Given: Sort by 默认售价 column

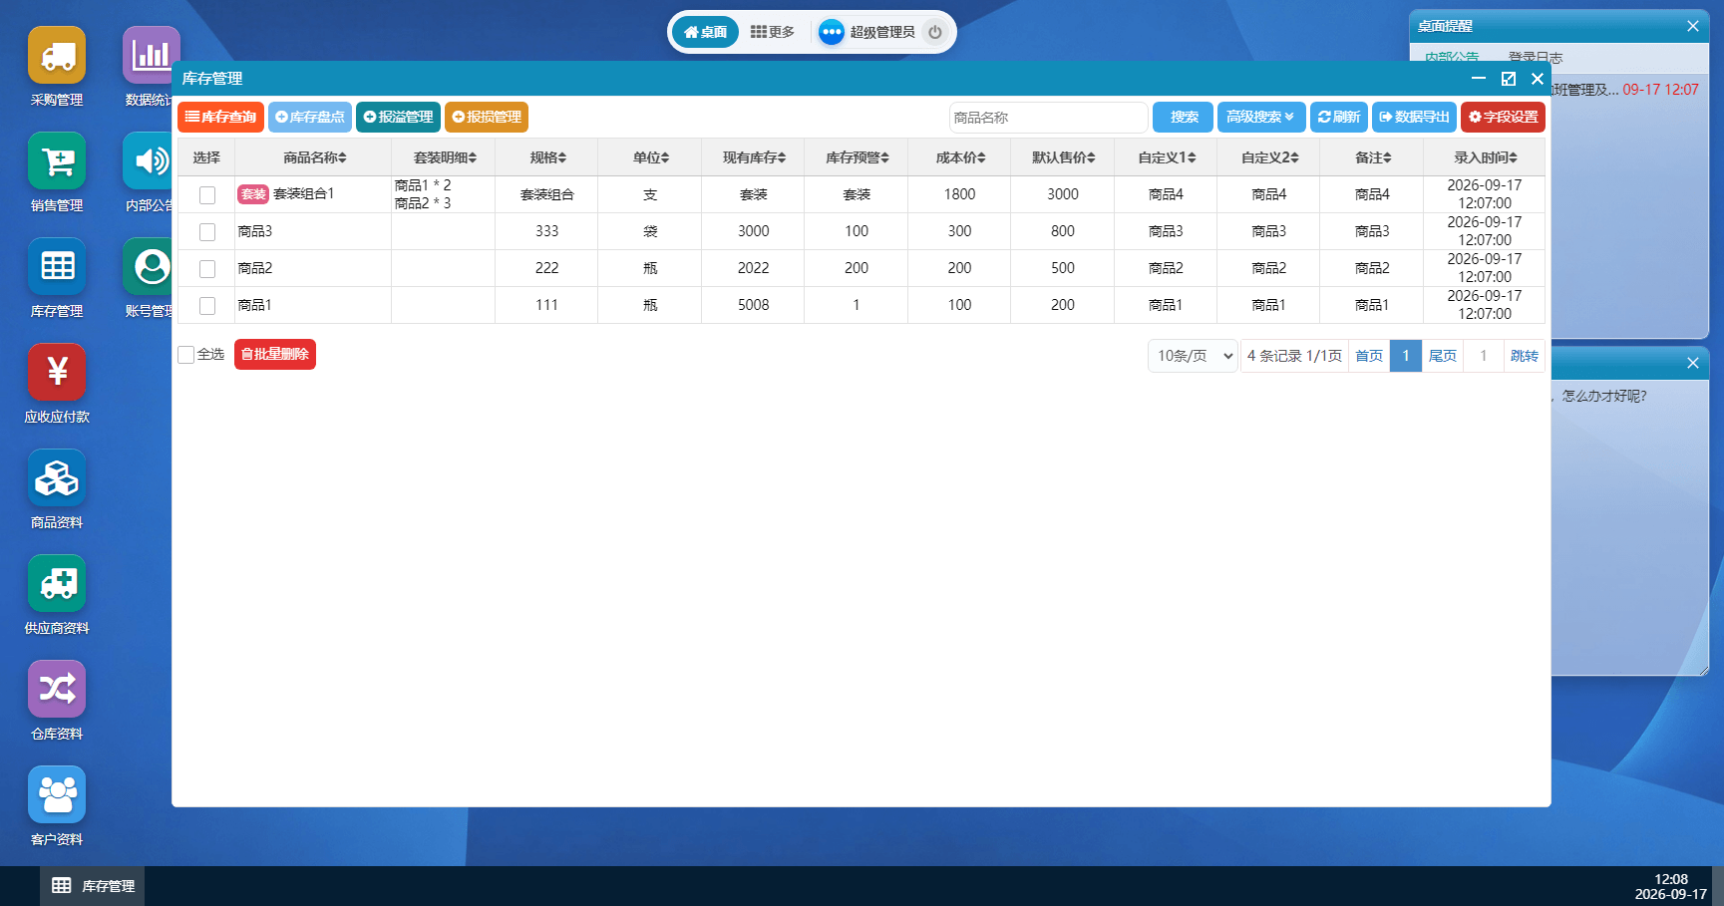Looking at the screenshot, I should (1063, 157).
